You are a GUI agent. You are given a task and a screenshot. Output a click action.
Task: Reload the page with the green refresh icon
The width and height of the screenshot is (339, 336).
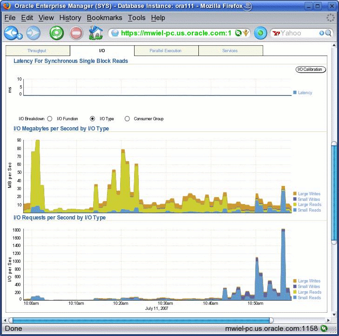(56, 33)
